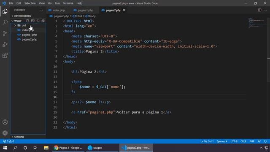Click $nome variable on line 14

coord(84,87)
